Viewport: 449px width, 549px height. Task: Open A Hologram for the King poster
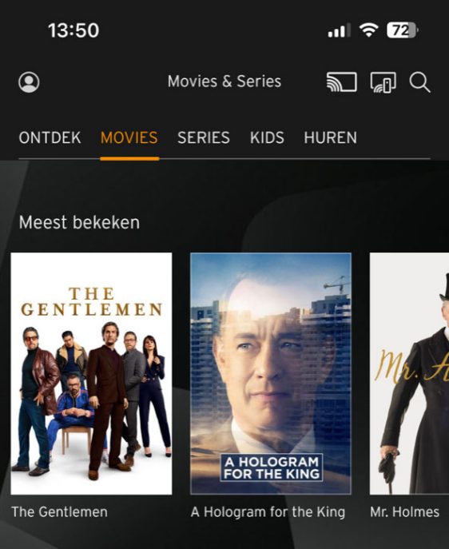(x=271, y=373)
